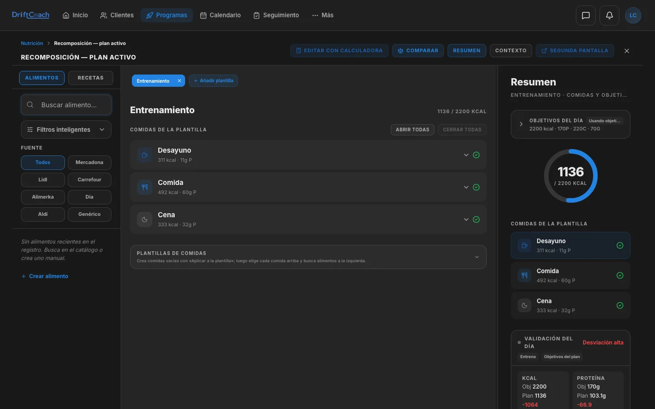Screen dimensions: 655x409
Task: Click the Desayuno cup icon in main list
Action: point(145,155)
